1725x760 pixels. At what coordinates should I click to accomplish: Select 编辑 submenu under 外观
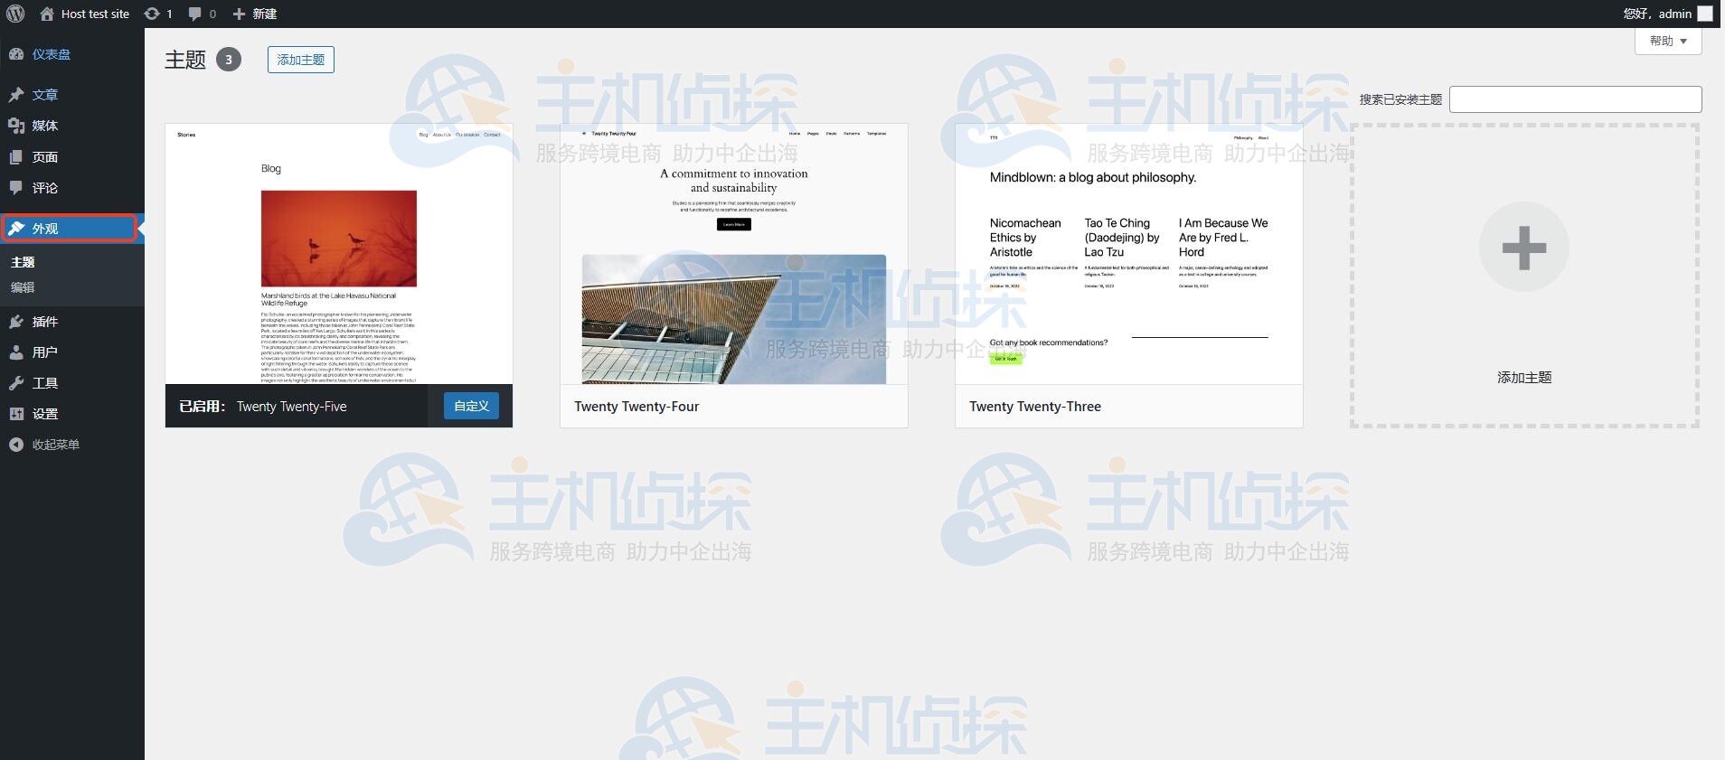point(23,287)
